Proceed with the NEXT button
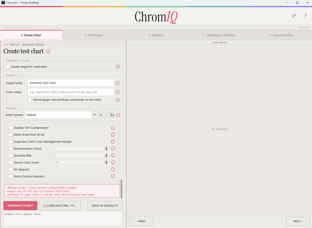Screen dimensions: 312x228 tap(298, 221)
